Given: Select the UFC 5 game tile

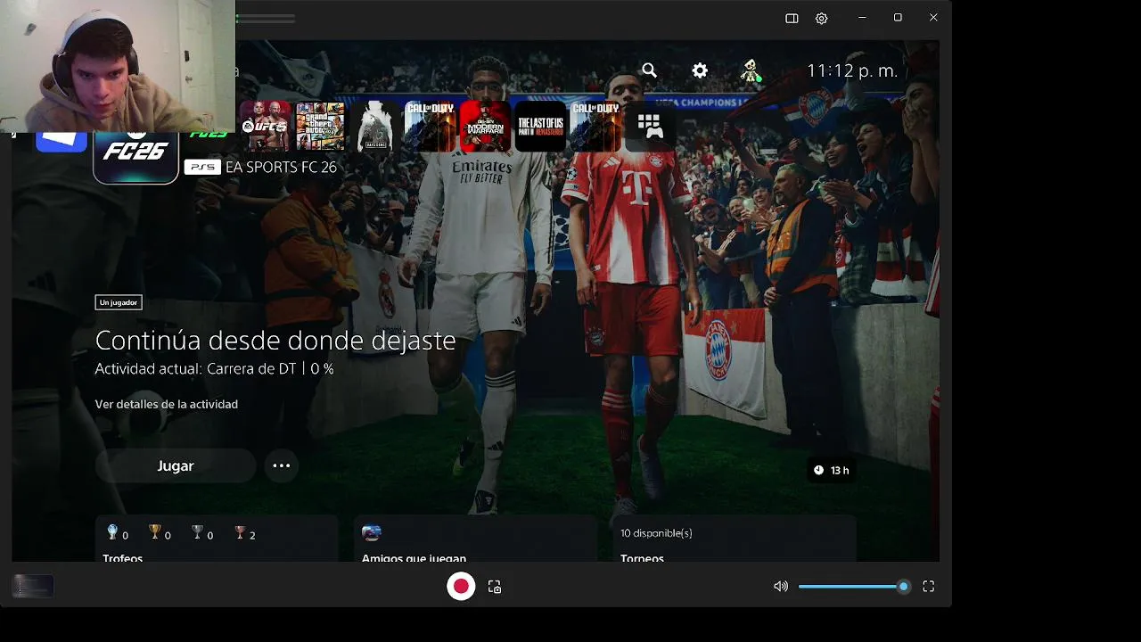Looking at the screenshot, I should [x=265, y=127].
